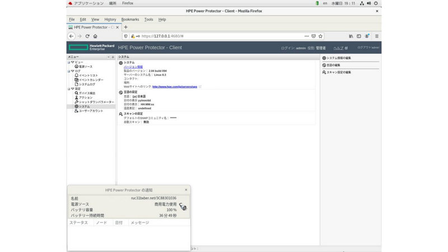Bookmark this page with the star icon
The width and height of the screenshot is (448, 252).
click(x=321, y=36)
